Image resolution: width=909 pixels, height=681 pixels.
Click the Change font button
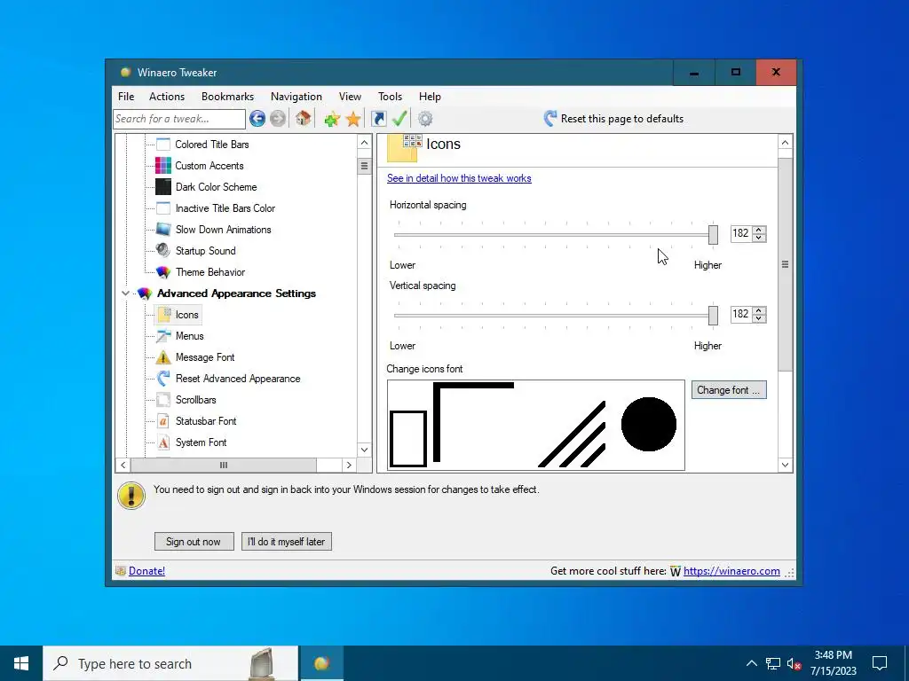pos(729,390)
